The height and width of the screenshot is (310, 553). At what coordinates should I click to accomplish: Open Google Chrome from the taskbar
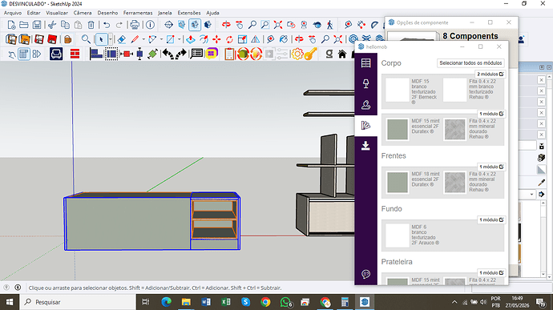[265, 302]
